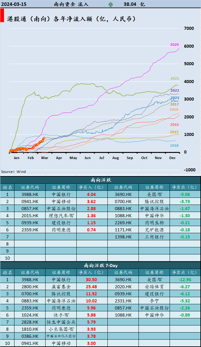
Task: Select the 盈富基金 cell
Action: click(61, 287)
